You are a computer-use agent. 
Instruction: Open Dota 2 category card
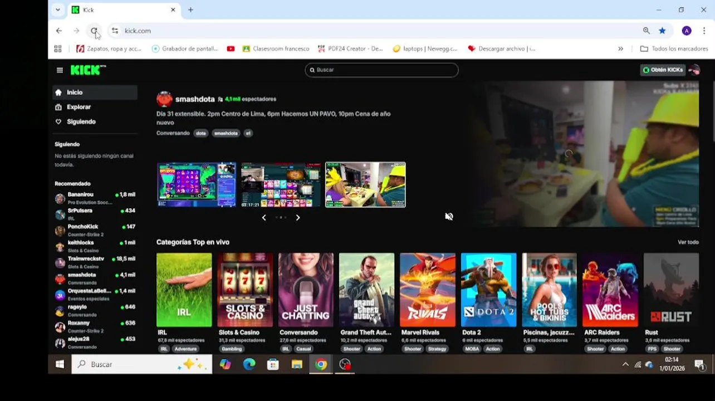point(488,290)
